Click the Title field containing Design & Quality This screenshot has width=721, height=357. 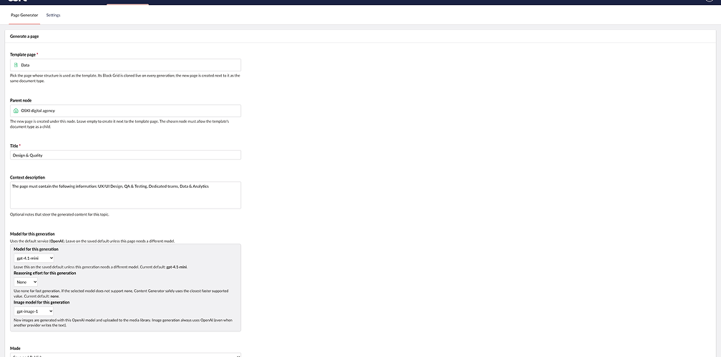pyautogui.click(x=126, y=155)
